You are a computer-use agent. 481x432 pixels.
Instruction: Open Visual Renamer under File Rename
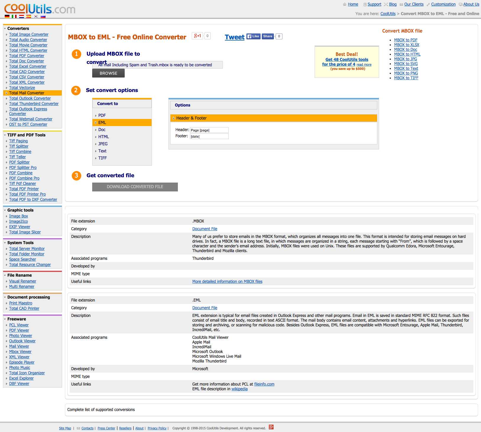pyautogui.click(x=22, y=281)
